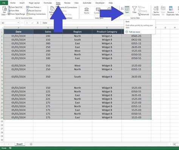This screenshot has height=150, width=179.
Task: Launch Text to Columns wizard
Action: [156, 11]
